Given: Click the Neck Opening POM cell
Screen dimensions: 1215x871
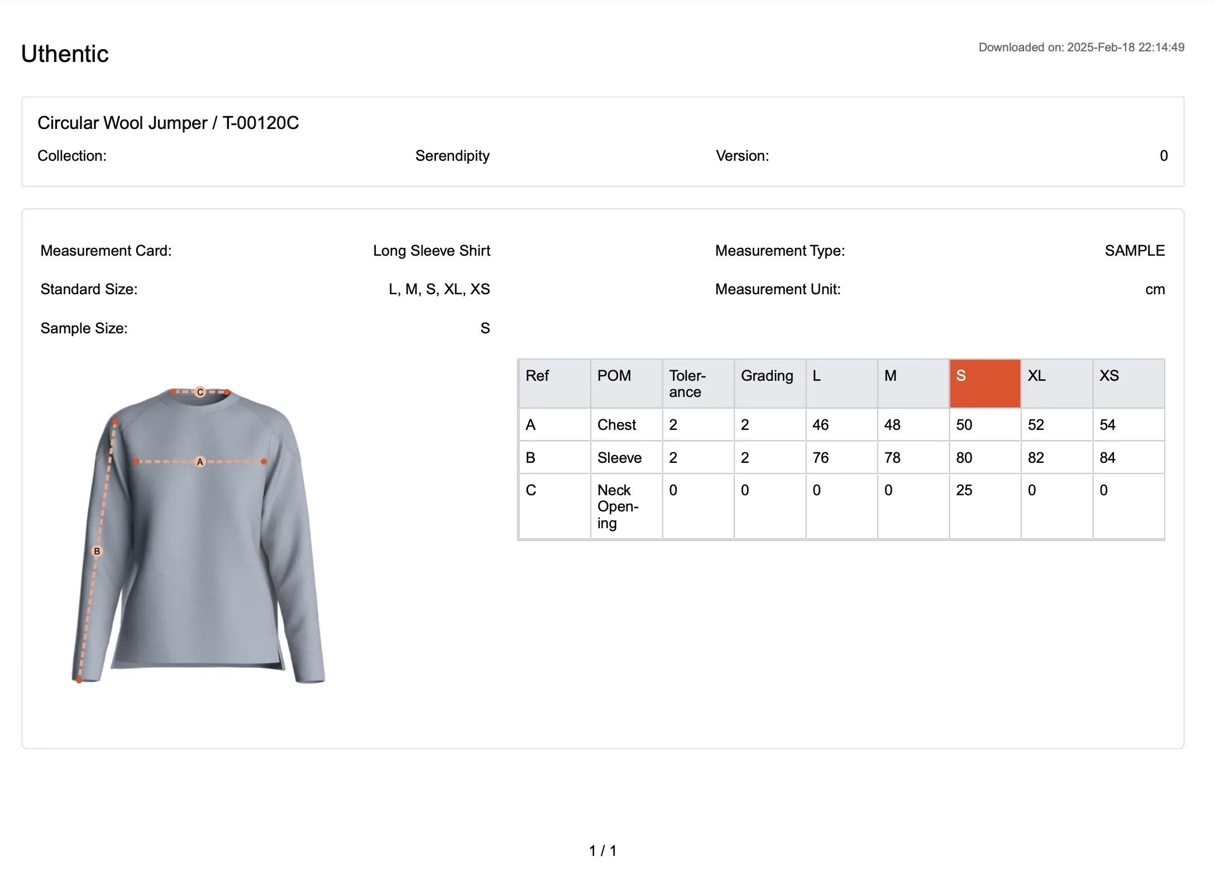Looking at the screenshot, I should [626, 506].
